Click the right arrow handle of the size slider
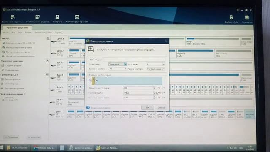 point(96,81)
